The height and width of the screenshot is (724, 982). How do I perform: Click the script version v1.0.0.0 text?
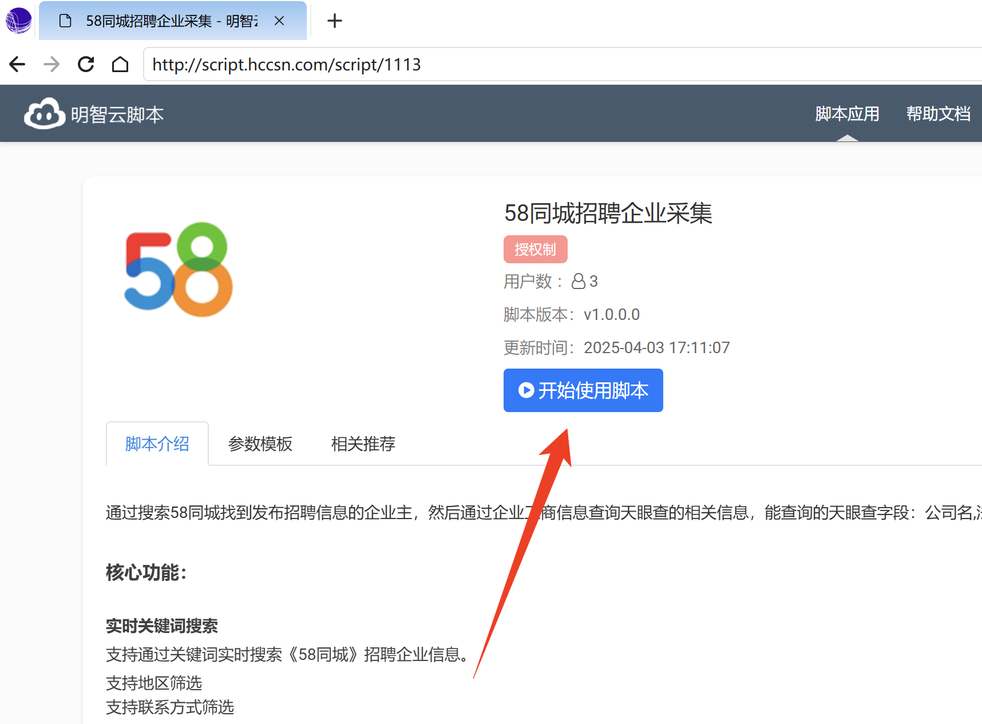[x=612, y=314]
